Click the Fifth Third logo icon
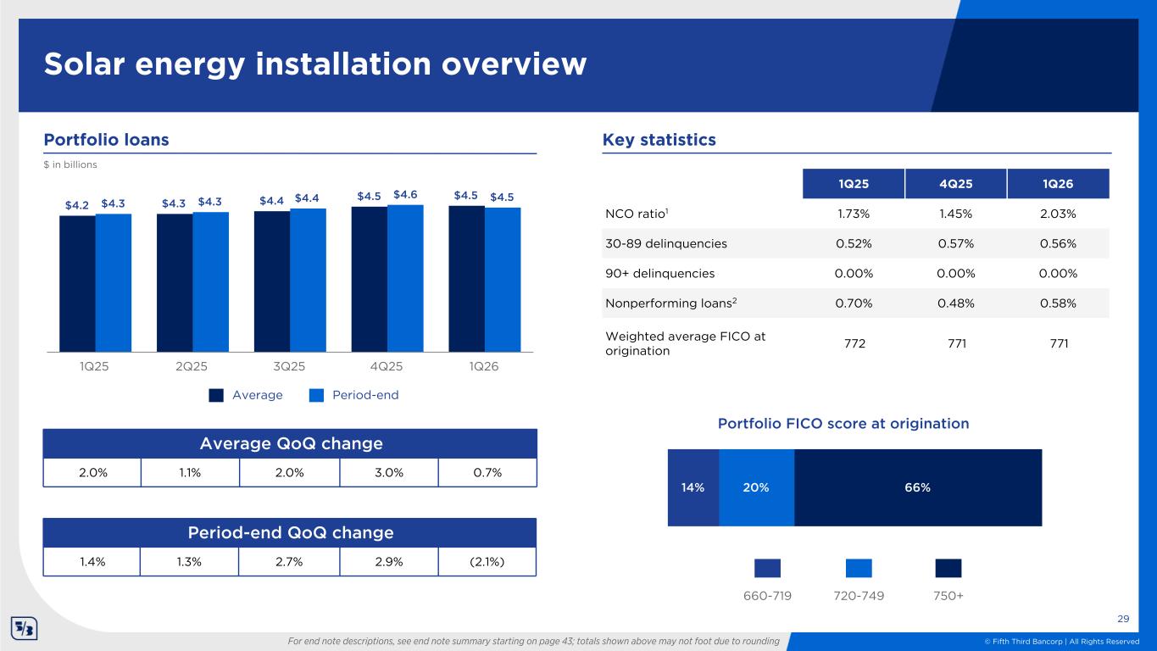The image size is (1157, 651). (x=23, y=629)
